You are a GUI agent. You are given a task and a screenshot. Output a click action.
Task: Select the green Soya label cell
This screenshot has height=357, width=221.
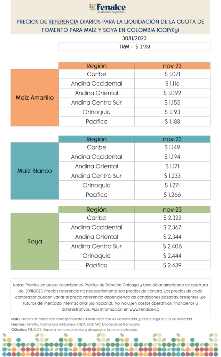tap(34, 242)
